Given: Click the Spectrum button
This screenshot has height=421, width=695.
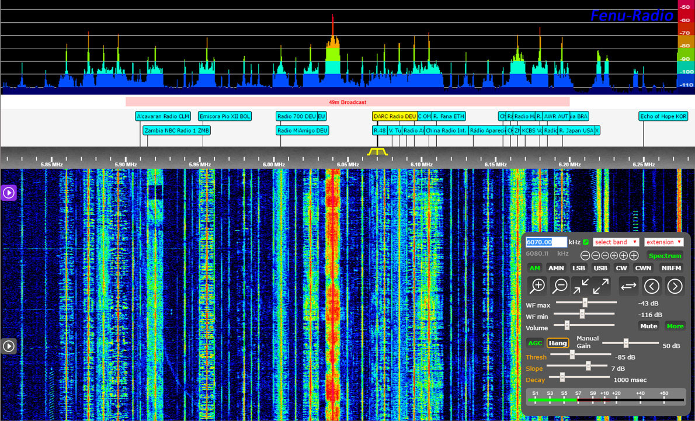Looking at the screenshot, I should pos(665,256).
